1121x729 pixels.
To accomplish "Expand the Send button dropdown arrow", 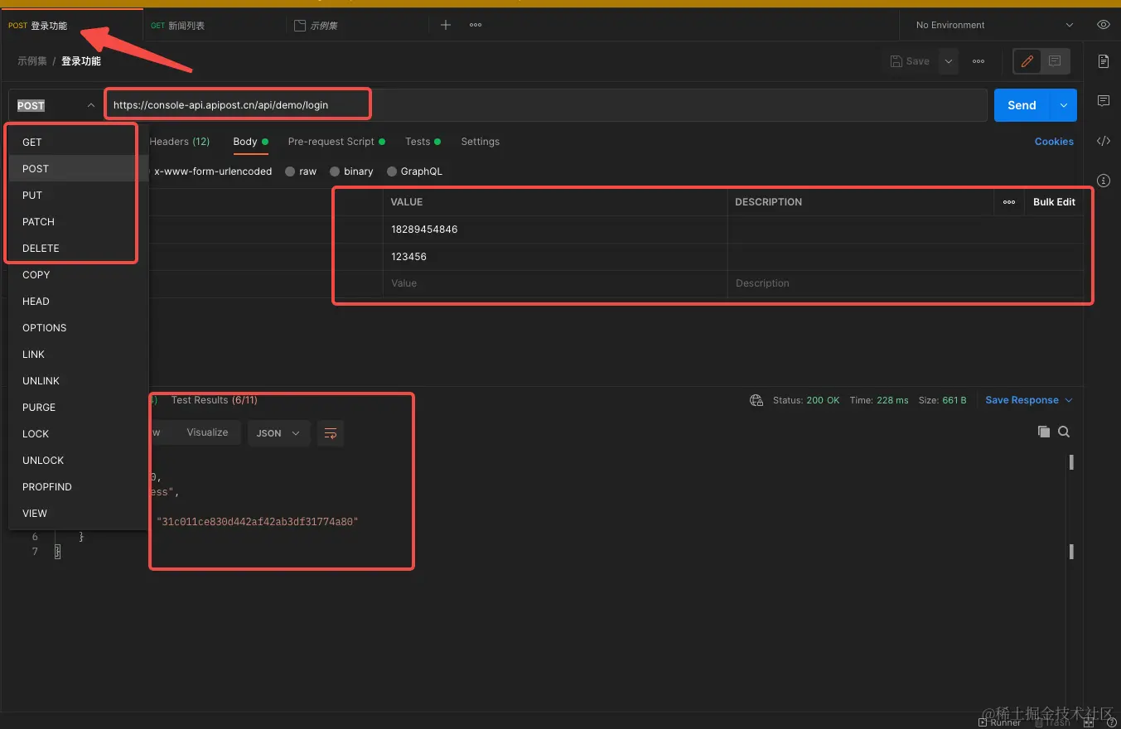I will tap(1063, 105).
